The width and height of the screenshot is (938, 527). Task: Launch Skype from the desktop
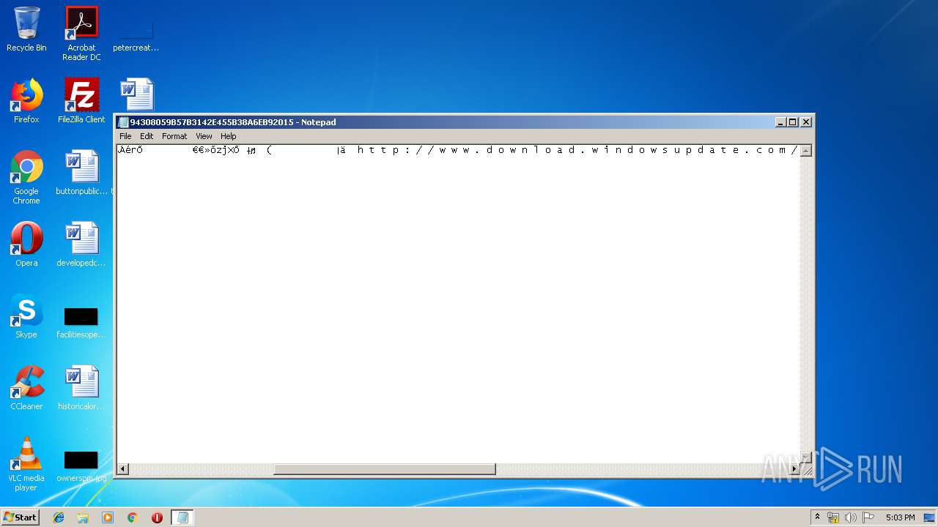[26, 316]
